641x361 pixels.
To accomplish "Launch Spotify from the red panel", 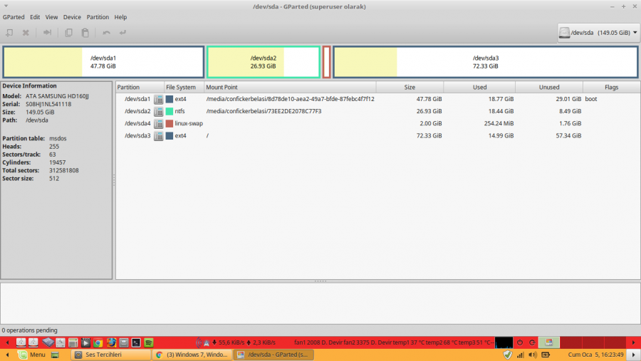I will (x=149, y=342).
